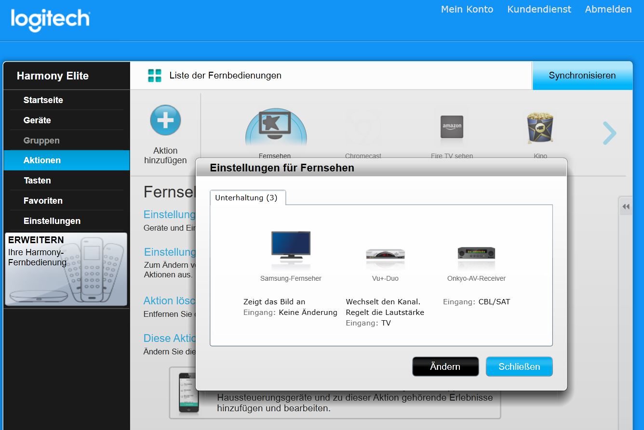Click the Samsung-Fernseher TV icon
644x430 pixels.
tap(291, 246)
